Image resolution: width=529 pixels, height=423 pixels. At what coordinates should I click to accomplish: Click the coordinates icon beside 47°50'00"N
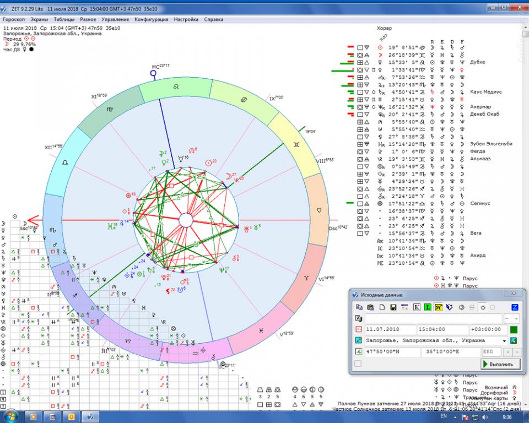[x=359, y=351]
